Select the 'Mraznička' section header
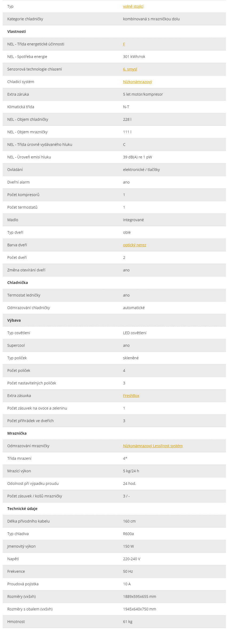 17,433
